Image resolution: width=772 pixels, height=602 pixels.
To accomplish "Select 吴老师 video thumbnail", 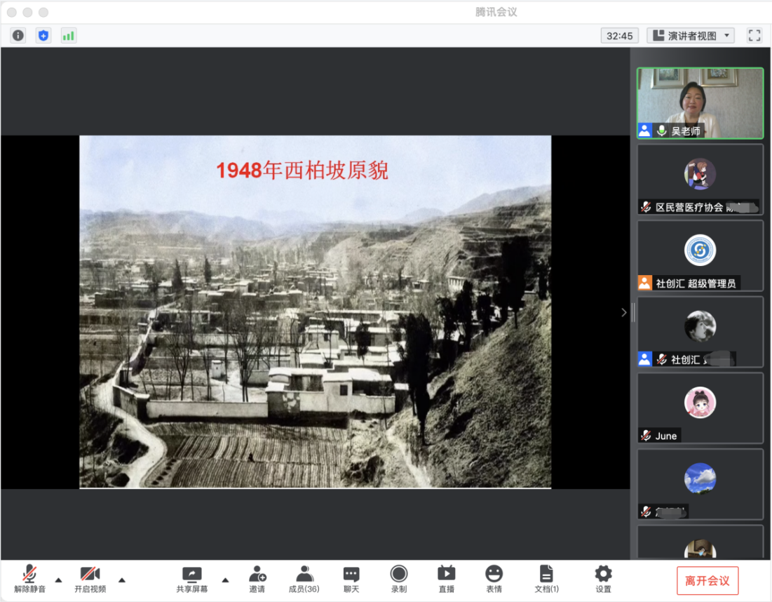I will point(700,102).
